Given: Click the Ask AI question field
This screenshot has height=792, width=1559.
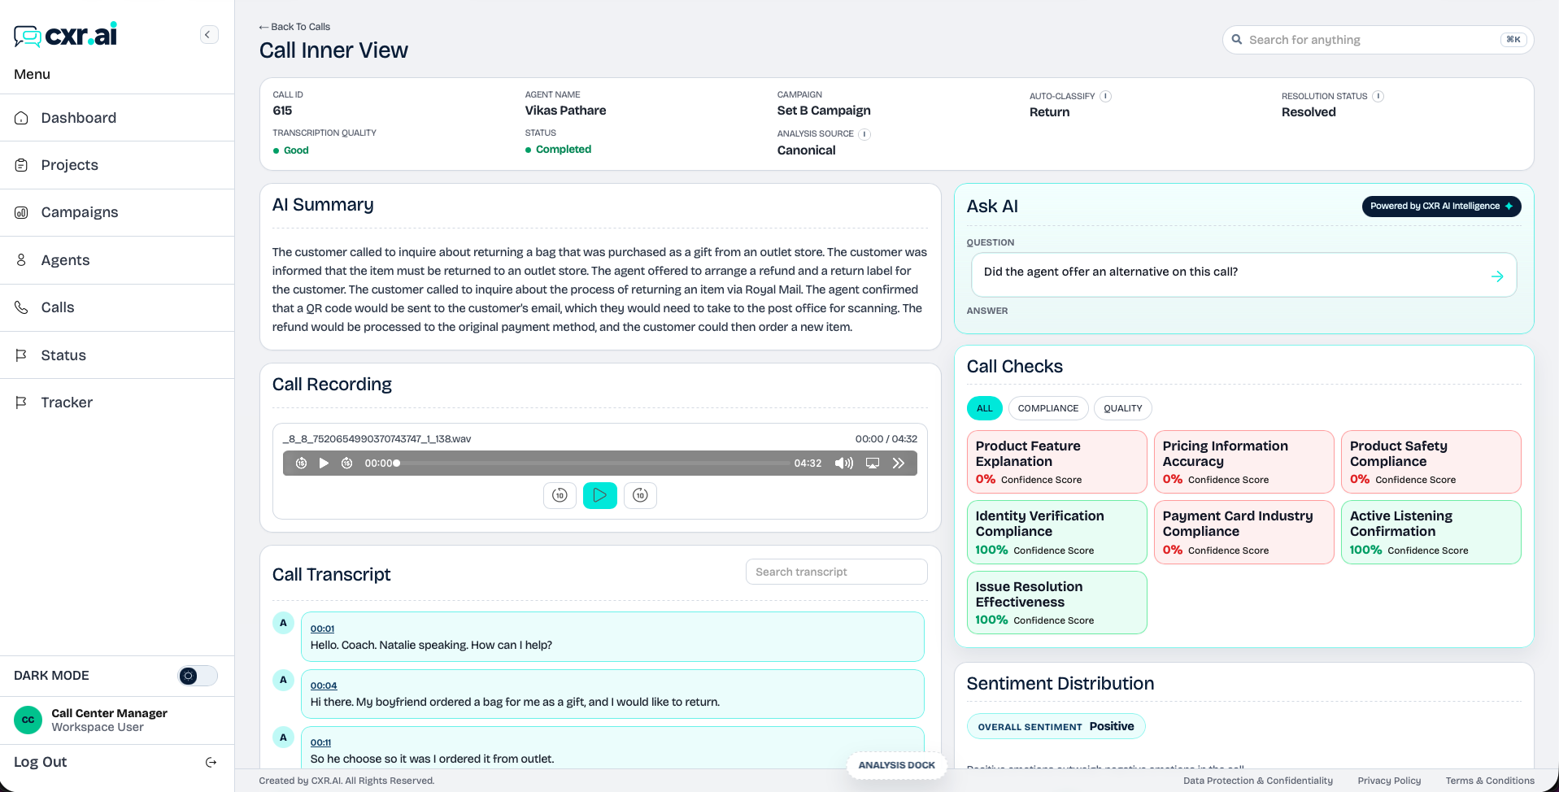Looking at the screenshot, I should coord(1243,275).
